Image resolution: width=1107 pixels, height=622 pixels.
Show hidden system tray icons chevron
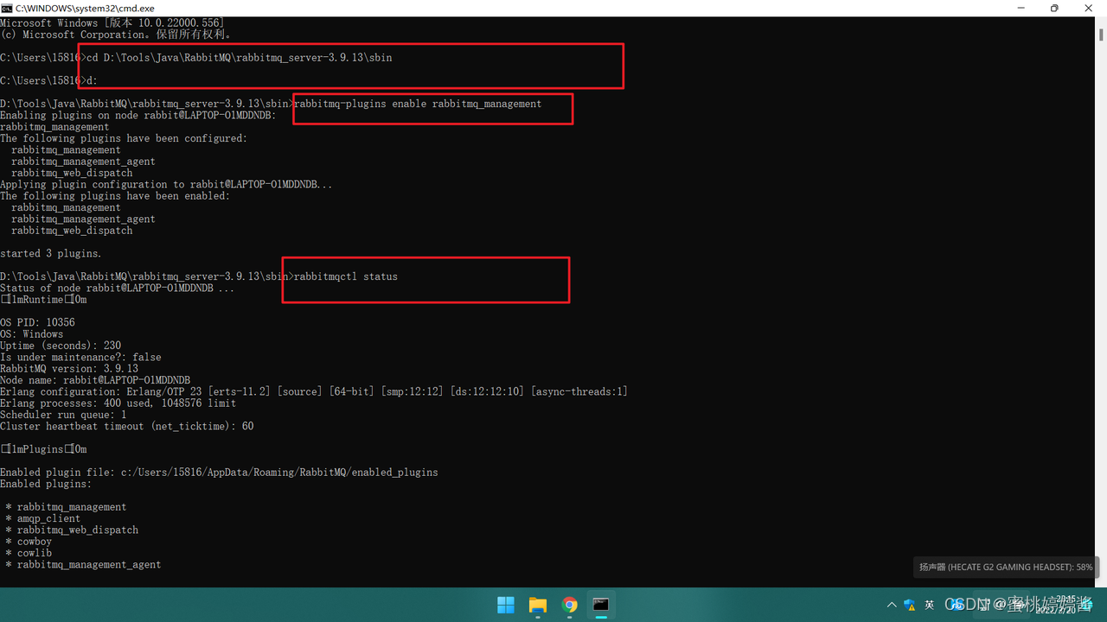click(x=892, y=605)
